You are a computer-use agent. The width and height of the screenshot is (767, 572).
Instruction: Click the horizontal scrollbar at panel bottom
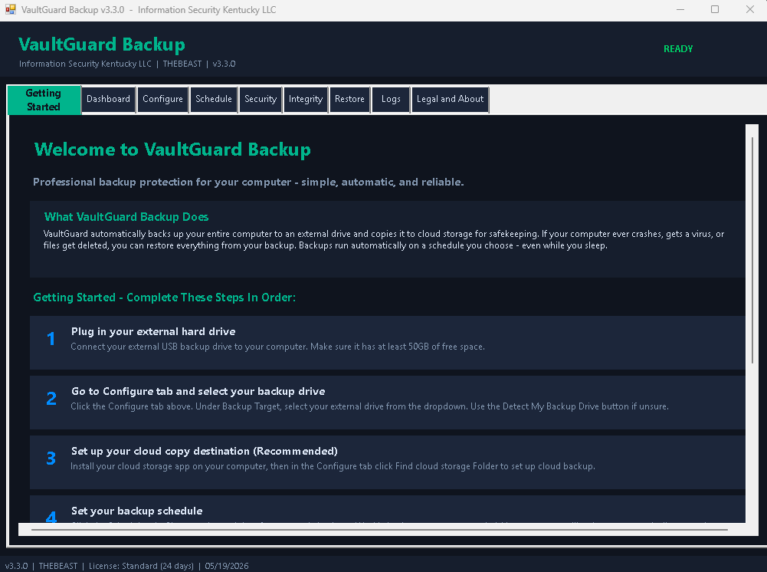379,529
